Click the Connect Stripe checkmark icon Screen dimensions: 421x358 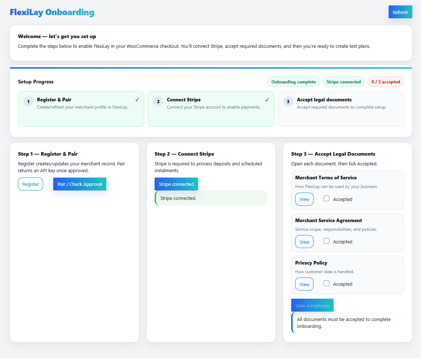tap(267, 100)
